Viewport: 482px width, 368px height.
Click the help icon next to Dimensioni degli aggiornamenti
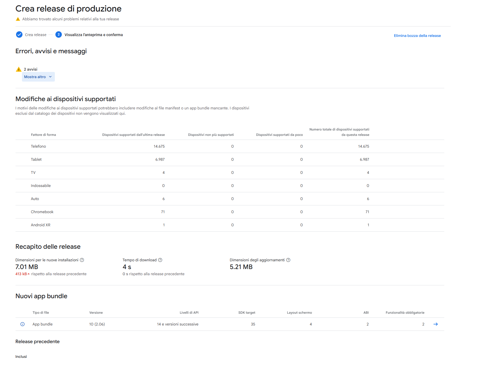288,260
